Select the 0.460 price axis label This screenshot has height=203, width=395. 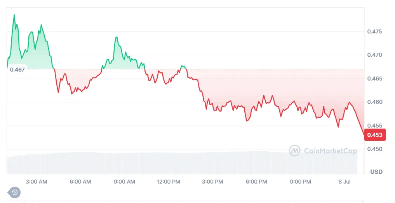pyautogui.click(x=374, y=102)
